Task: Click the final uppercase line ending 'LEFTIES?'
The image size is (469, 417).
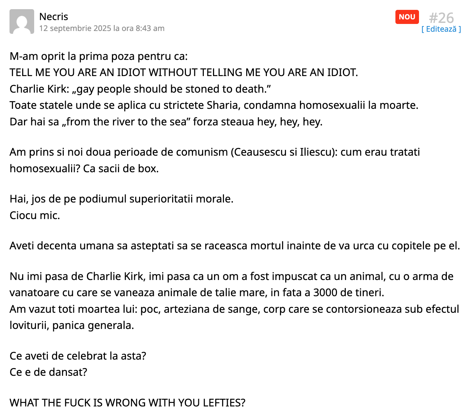Action: pyautogui.click(x=127, y=403)
